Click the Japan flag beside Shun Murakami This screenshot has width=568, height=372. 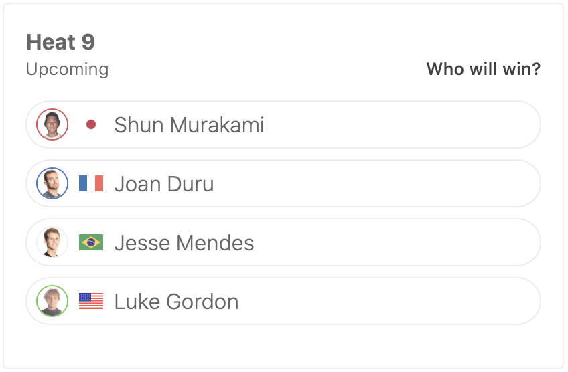(91, 124)
